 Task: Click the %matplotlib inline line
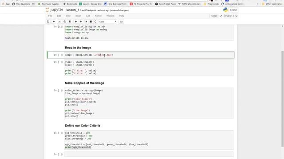click(x=77, y=38)
